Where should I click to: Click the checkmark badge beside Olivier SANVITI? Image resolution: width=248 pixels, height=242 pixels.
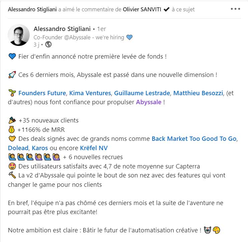click(166, 9)
